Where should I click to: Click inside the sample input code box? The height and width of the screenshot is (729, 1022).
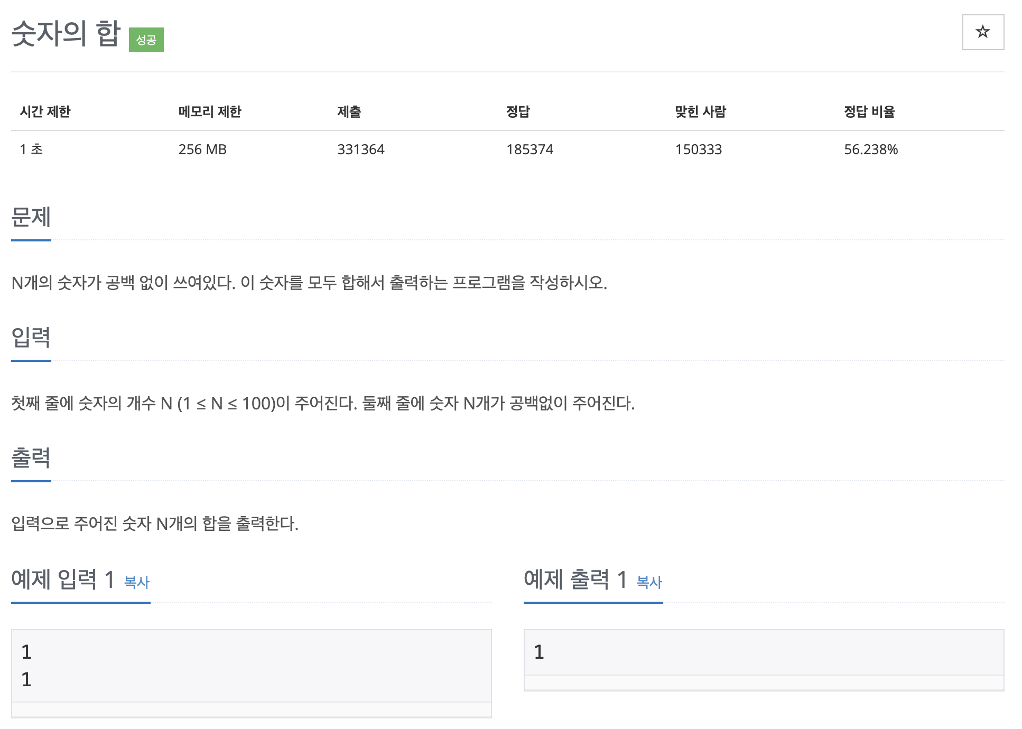coord(251,666)
